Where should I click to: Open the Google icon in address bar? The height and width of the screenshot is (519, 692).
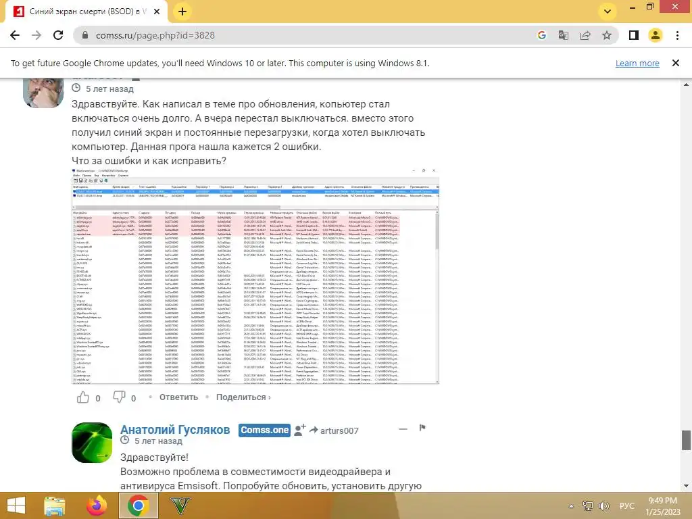click(x=541, y=35)
